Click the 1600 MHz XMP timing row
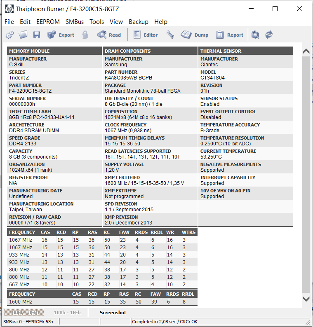This screenshot has height=327, width=313. tap(102, 302)
